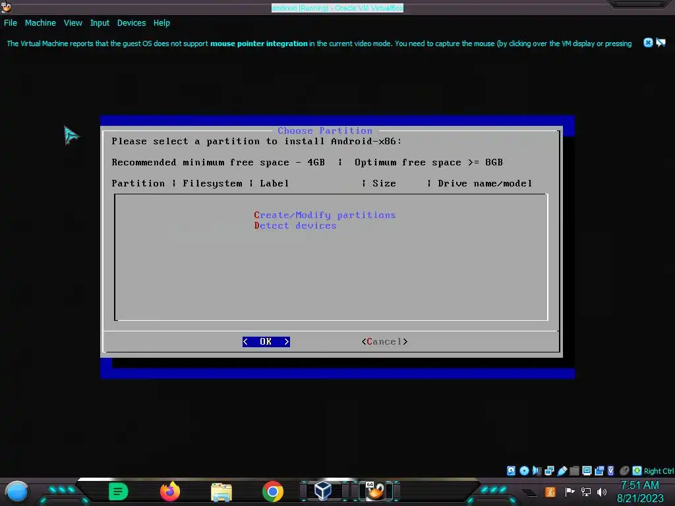Open the green chat app on taskbar
The width and height of the screenshot is (675, 506).
(119, 492)
